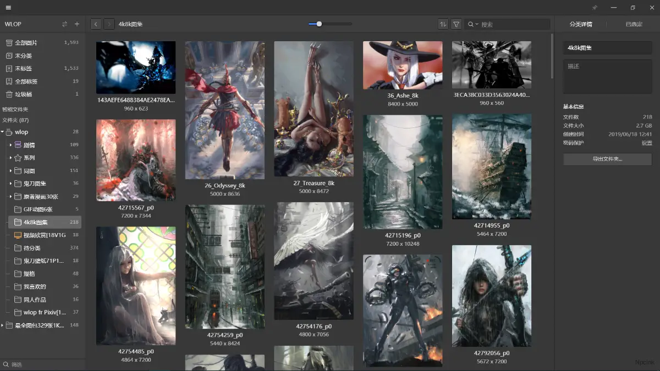Click the plus icon beside WLOP
This screenshot has width=660, height=371.
point(77,24)
